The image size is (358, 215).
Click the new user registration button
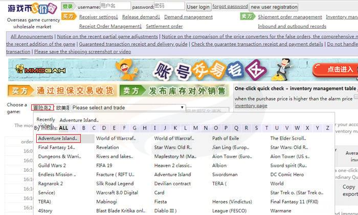[x=274, y=7]
